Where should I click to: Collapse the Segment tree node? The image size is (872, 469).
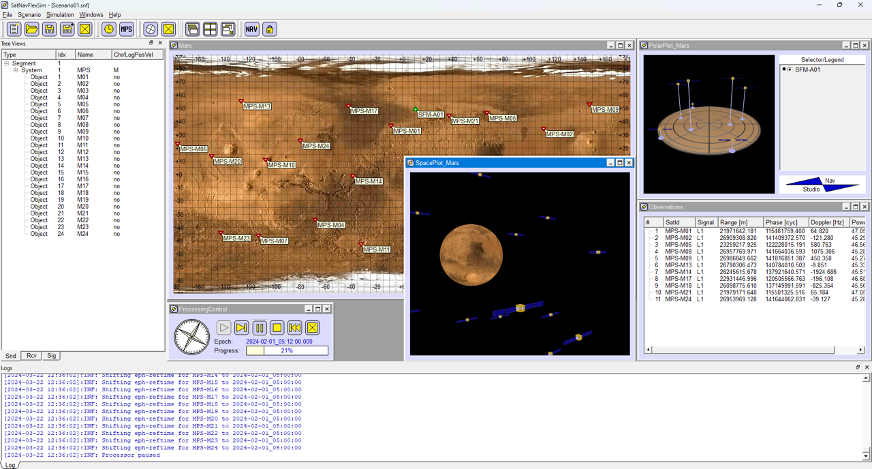(x=7, y=63)
